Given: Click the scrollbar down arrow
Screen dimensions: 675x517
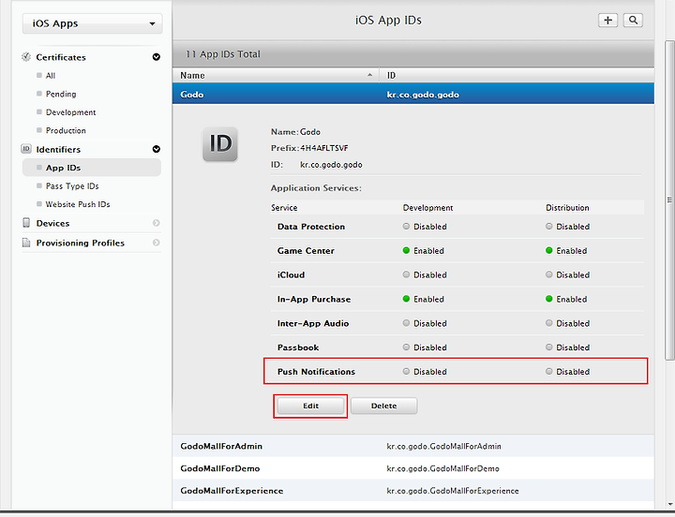Looking at the screenshot, I should coord(669,504).
